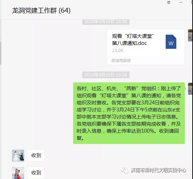
Task: Open the 灯塔大课堂 第八课通知.doc file name
Action: point(133,40)
